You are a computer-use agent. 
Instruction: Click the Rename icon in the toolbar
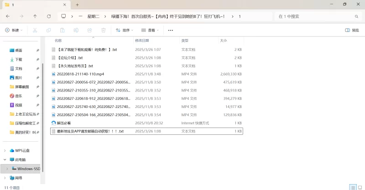[76, 31]
